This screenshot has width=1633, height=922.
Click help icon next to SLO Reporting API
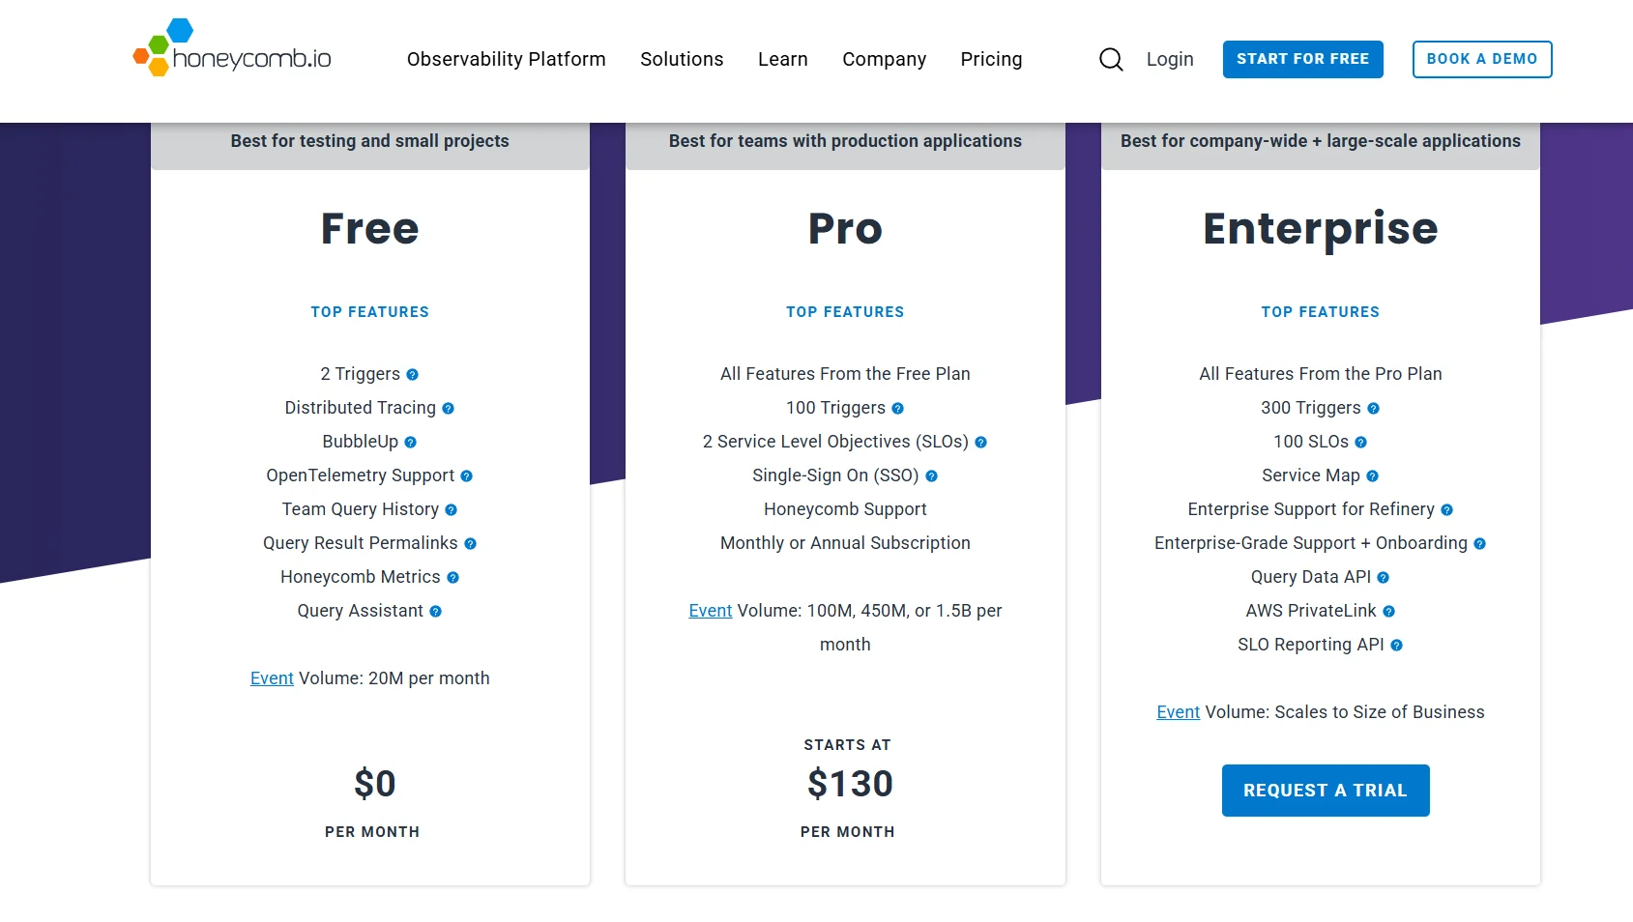(x=1397, y=646)
